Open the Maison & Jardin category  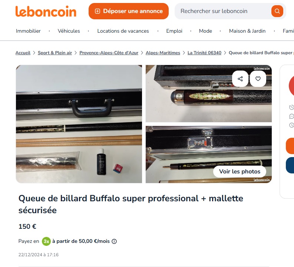coord(247,31)
